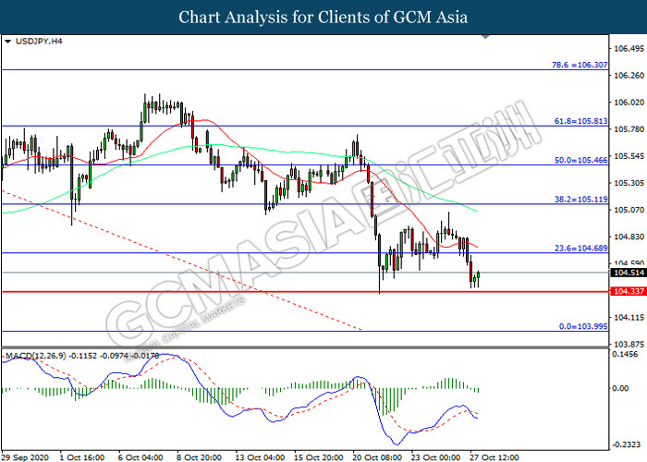Click price scale value 104.115
The width and height of the screenshot is (647, 462).
[629, 318]
